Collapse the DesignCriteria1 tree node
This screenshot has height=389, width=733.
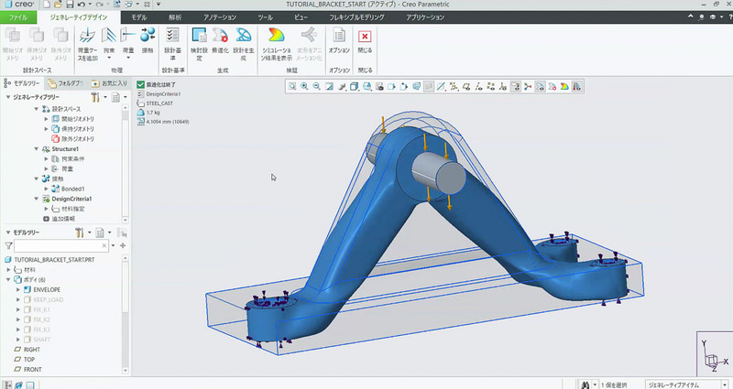[x=36, y=199]
